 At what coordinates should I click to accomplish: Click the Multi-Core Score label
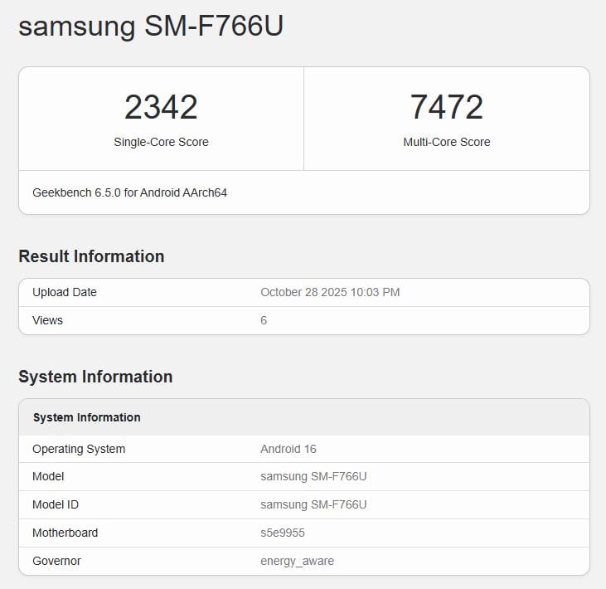[x=446, y=142]
